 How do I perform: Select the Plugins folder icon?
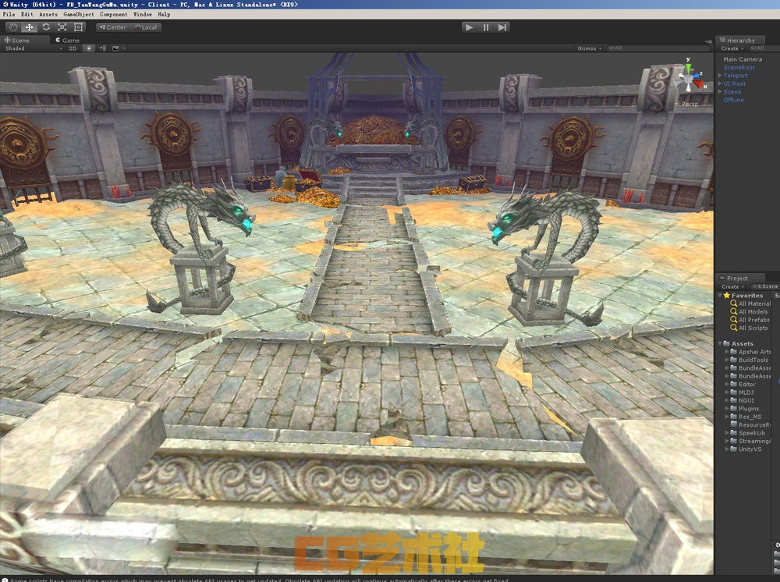pyautogui.click(x=733, y=408)
